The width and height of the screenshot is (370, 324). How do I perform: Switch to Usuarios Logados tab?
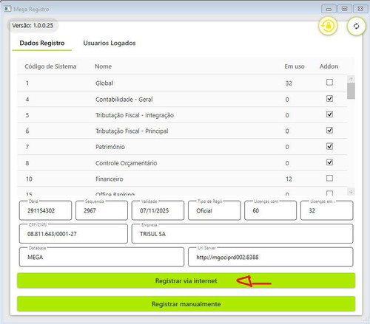(110, 43)
